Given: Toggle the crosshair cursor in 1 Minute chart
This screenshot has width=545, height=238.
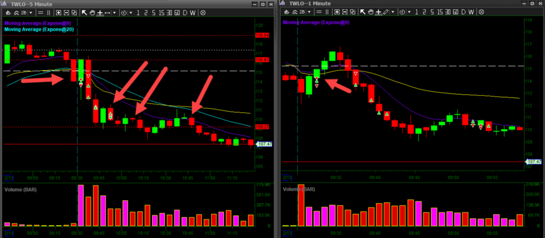Looking at the screenshot, I should [378, 12].
